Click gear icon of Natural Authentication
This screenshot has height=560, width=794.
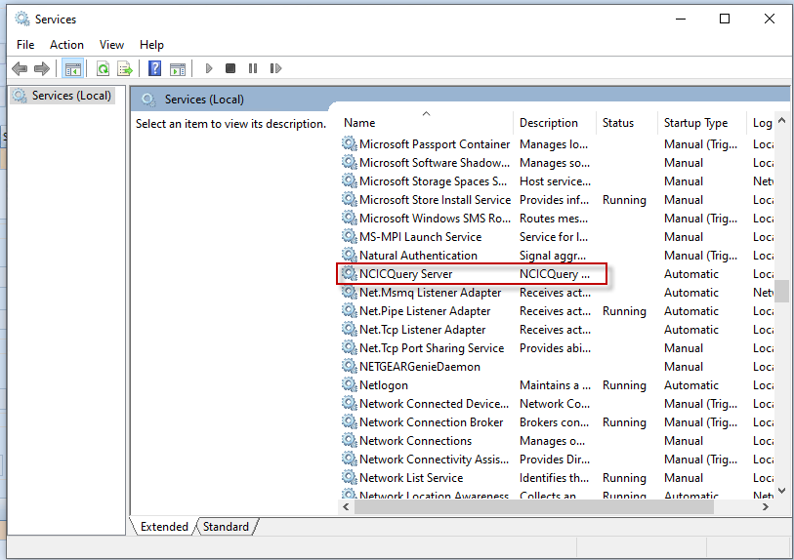click(x=349, y=255)
